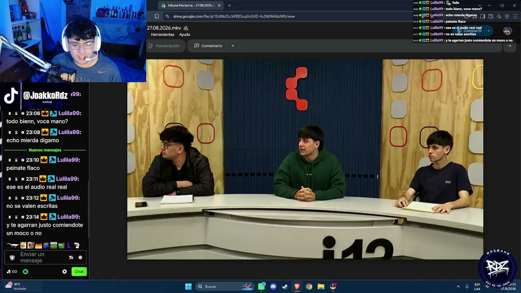Toggle the browser sidebar panel
The width and height of the screenshot is (521, 293).
(x=483, y=16)
